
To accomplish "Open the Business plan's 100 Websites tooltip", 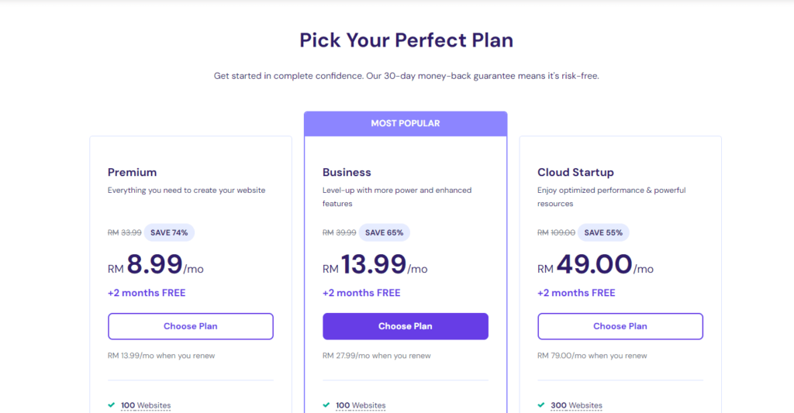I will click(361, 405).
